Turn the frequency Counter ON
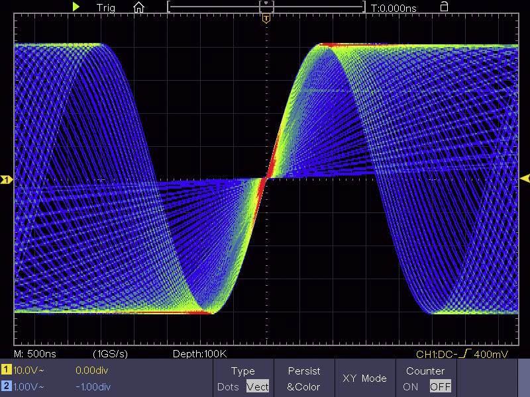The image size is (530, 397). (x=411, y=387)
